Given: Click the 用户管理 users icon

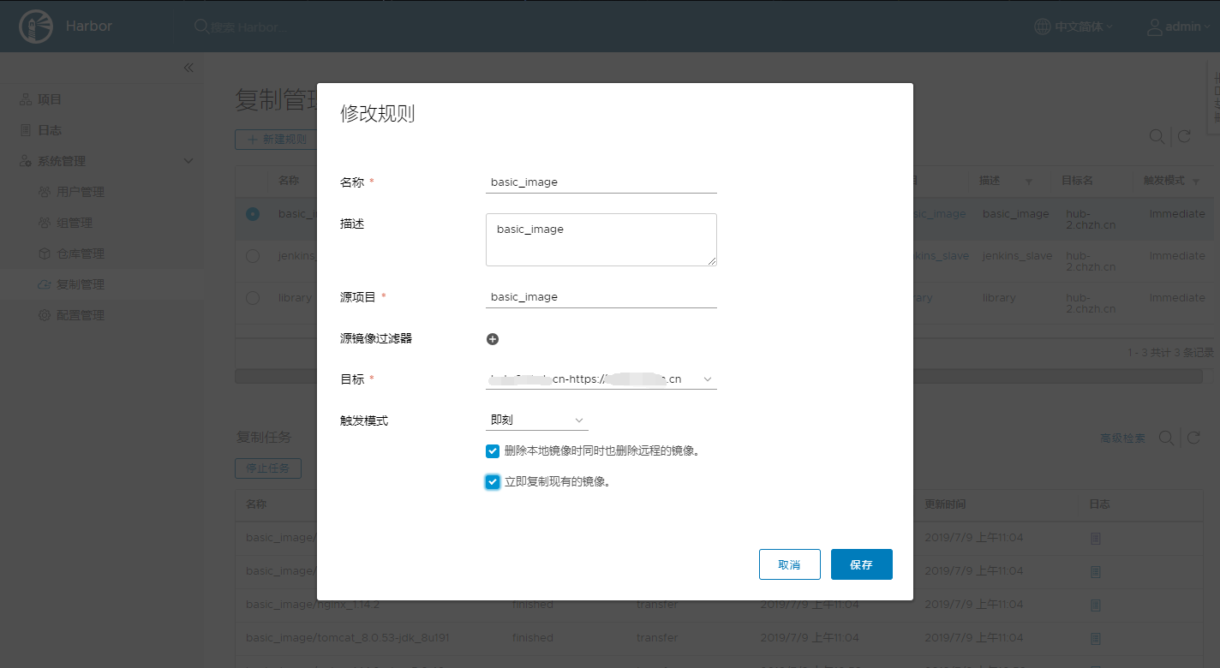Looking at the screenshot, I should point(45,192).
